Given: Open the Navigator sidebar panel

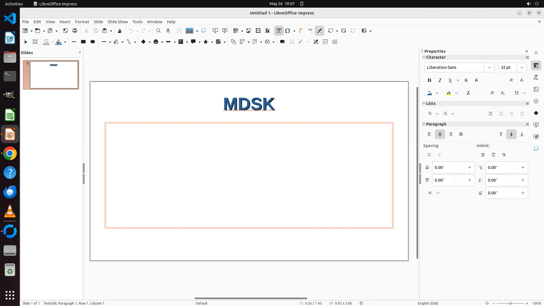Looking at the screenshot, I should coord(536,101).
